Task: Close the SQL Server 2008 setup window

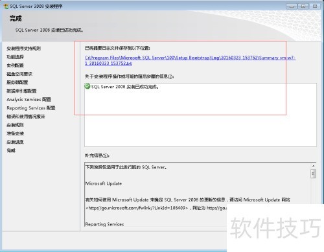Action: [x=315, y=6]
